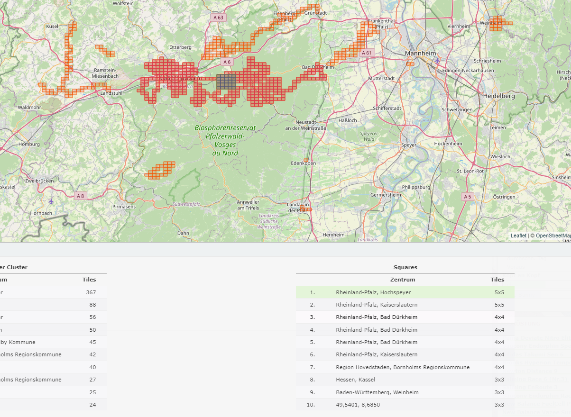Viewport: 571px width, 417px height.
Task: Click the Zentrum column header in Squares
Action: coord(402,280)
